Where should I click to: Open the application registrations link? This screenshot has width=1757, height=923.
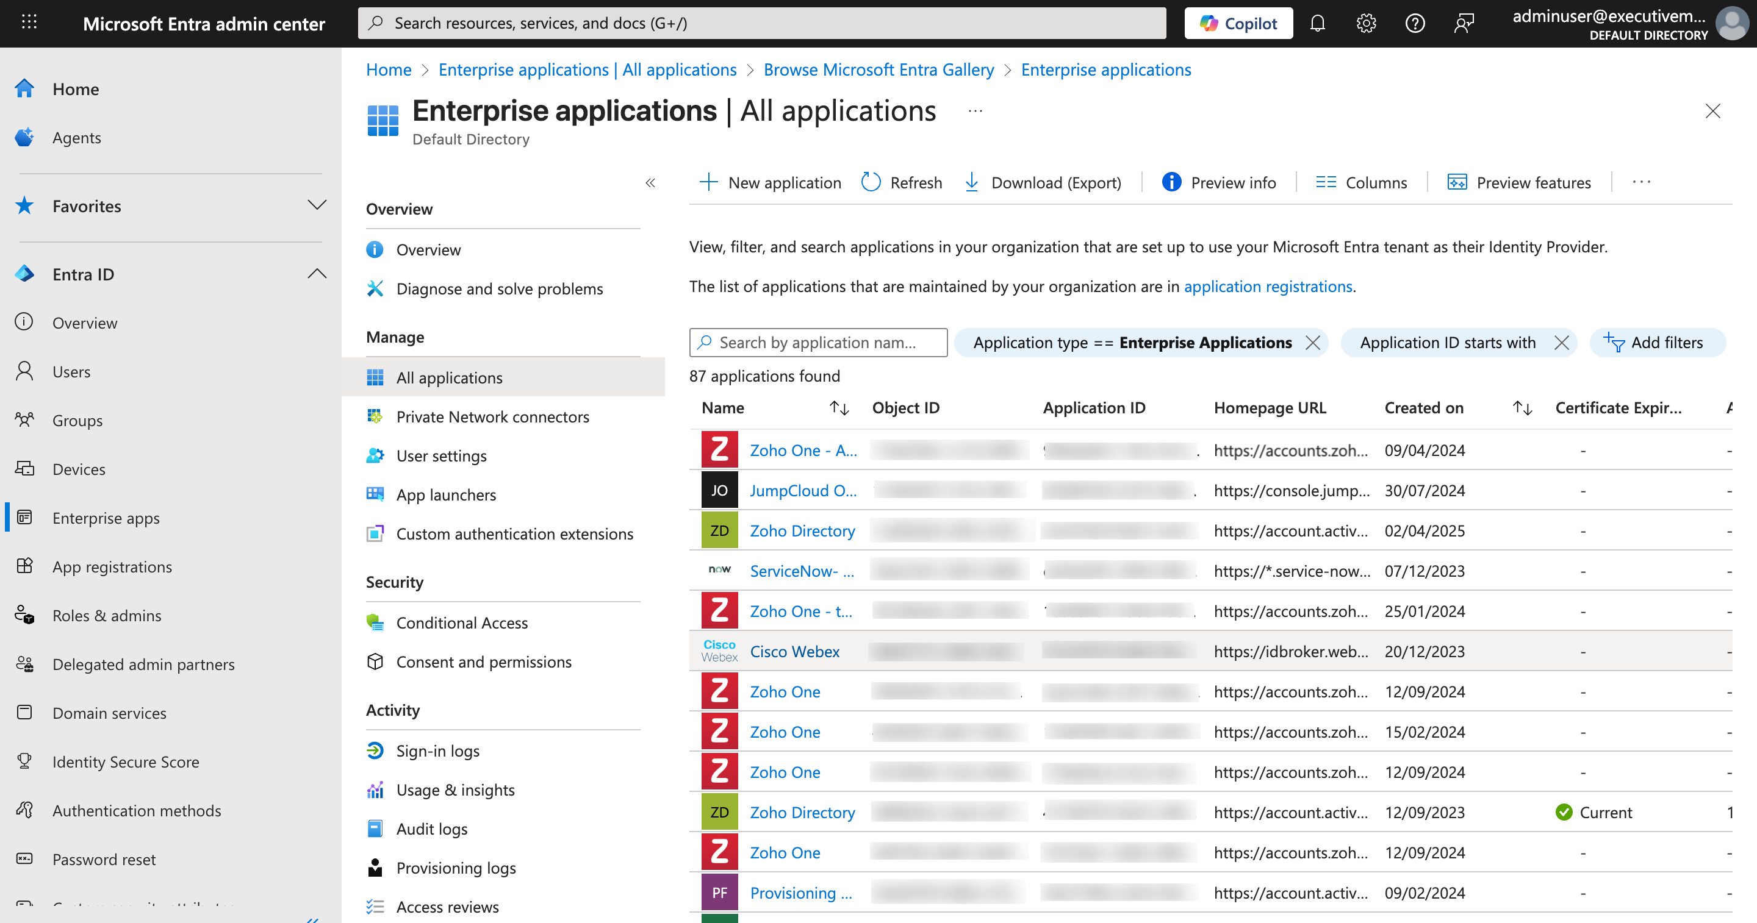(1268, 287)
